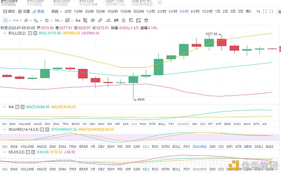Viewport: 281px width, 173px height.
Task: Close the MA indicator panel
Action: [x=22, y=107]
